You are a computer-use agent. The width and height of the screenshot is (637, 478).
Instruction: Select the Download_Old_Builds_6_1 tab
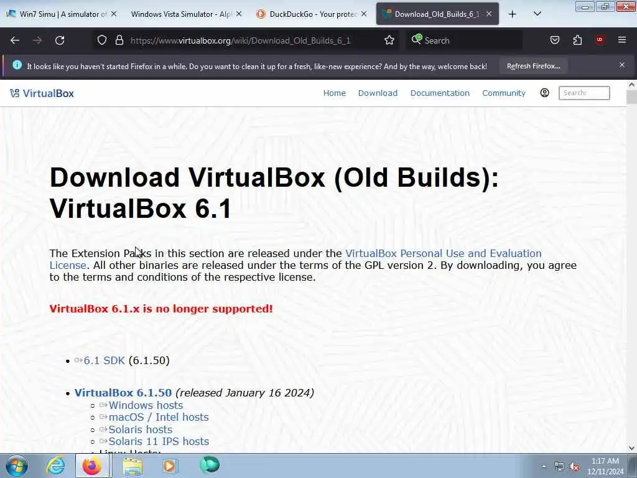point(437,14)
